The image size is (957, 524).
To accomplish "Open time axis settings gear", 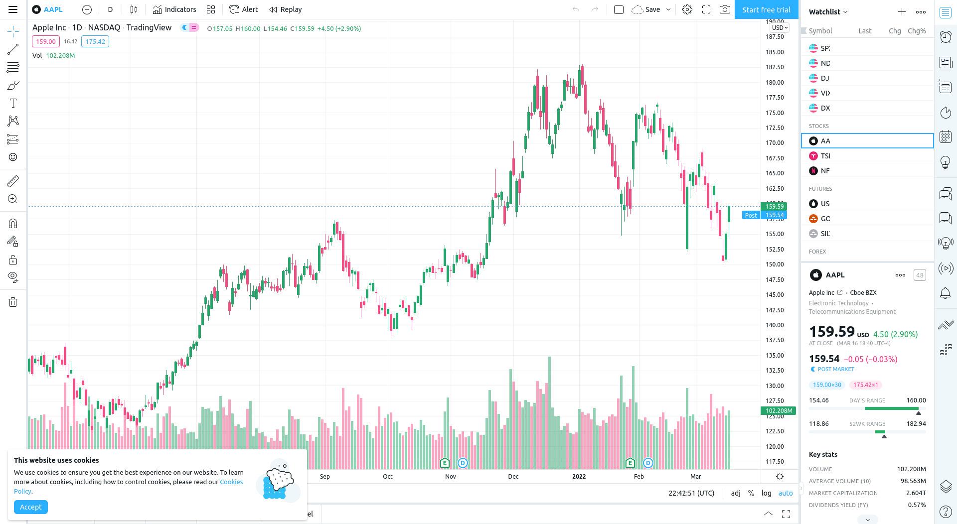I will pos(780,477).
